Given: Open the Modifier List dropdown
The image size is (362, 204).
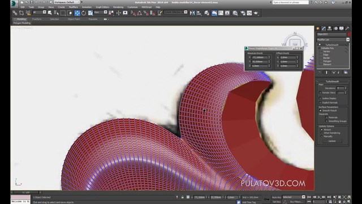Looking at the screenshot, I should pos(333,40).
